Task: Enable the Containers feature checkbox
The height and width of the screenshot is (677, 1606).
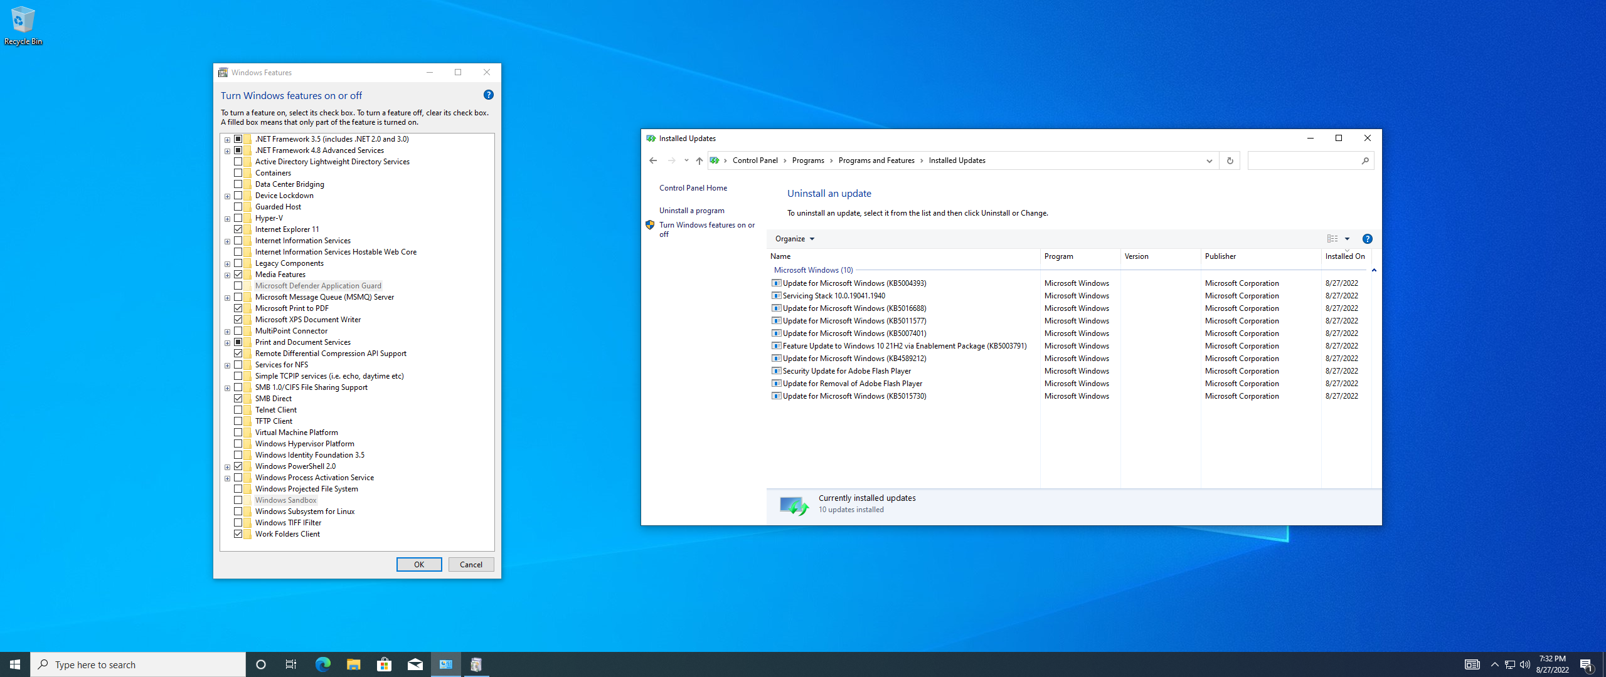Action: (x=238, y=173)
